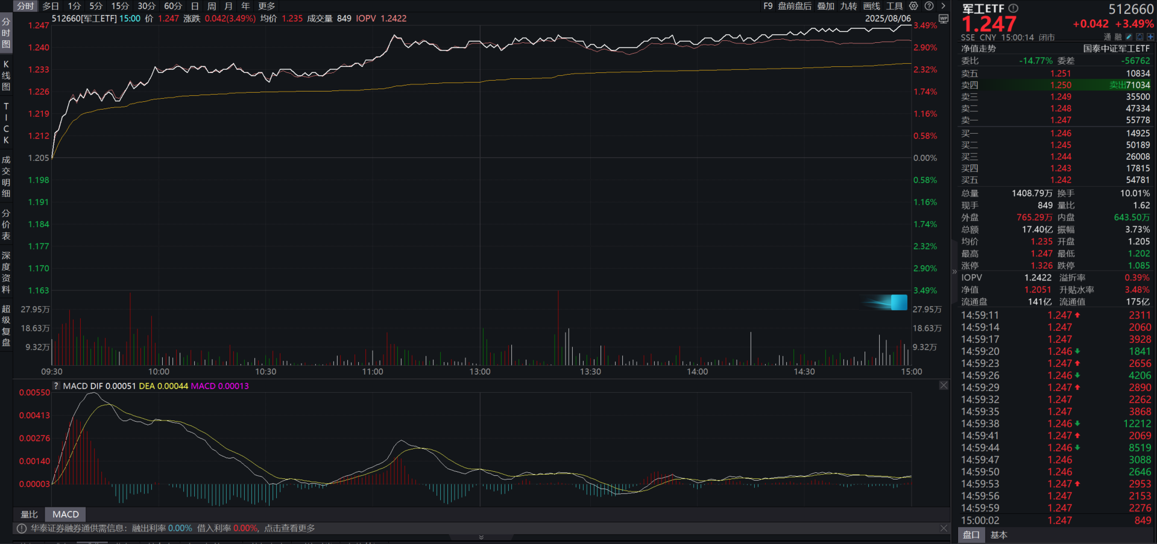
Task: Switch to the 5分 chart period tab
Action: pyautogui.click(x=96, y=6)
